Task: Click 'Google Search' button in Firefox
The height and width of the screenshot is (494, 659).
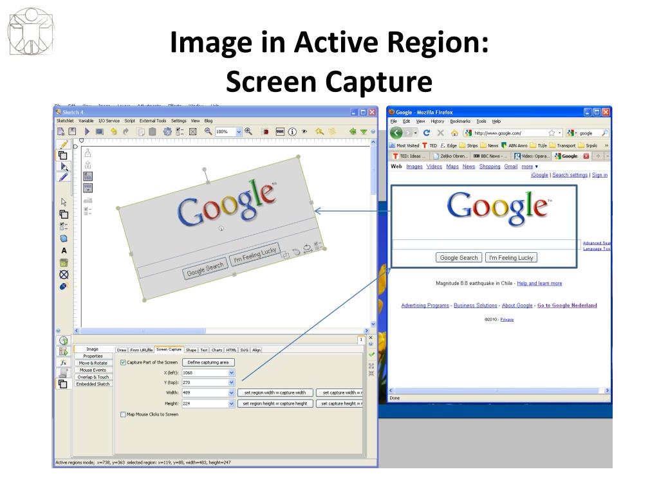Action: (458, 258)
